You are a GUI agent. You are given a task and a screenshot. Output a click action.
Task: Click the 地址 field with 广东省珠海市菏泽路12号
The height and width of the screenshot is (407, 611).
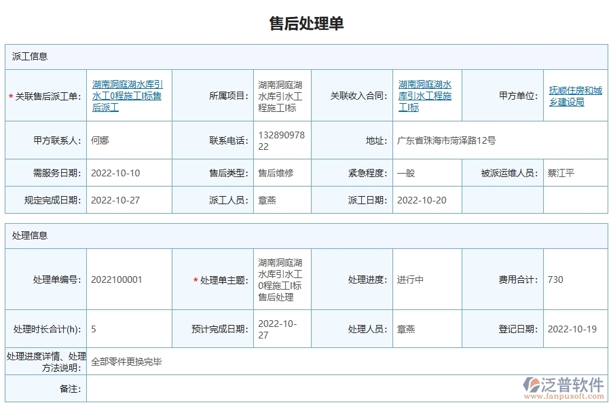448,140
